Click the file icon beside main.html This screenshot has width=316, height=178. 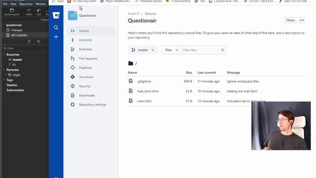point(130,101)
